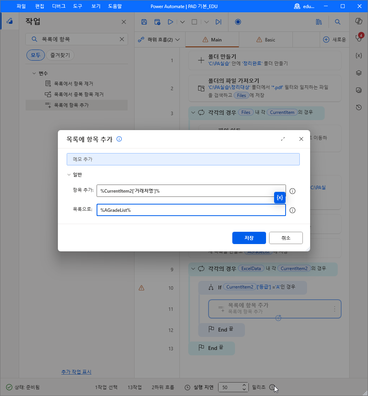Collapse the 변수 action group
The height and width of the screenshot is (396, 368).
pos(34,73)
